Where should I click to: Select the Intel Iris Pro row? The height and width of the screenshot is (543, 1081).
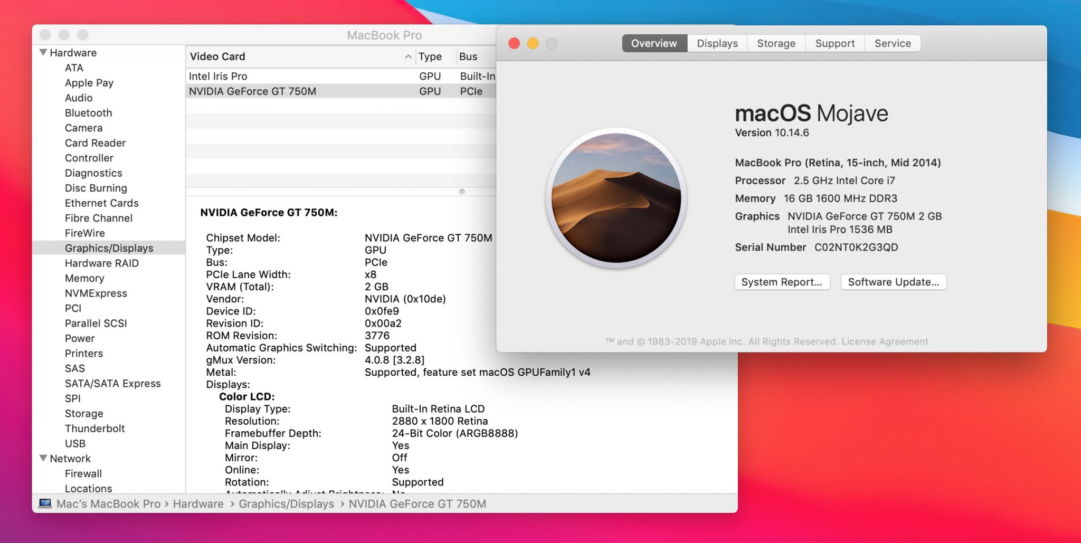[x=341, y=76]
